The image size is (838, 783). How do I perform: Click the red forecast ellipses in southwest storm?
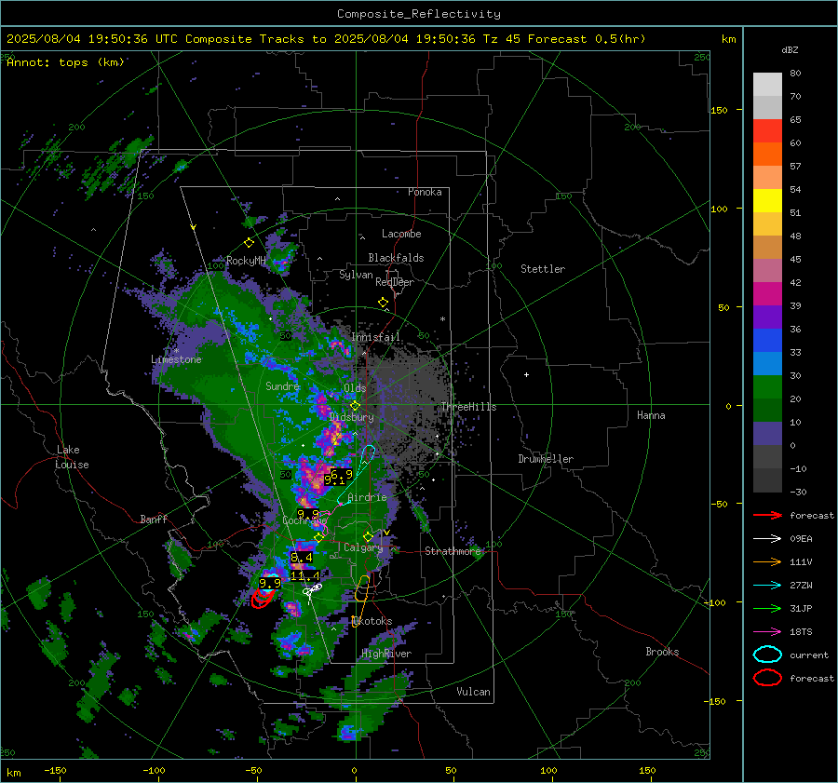pyautogui.click(x=262, y=598)
